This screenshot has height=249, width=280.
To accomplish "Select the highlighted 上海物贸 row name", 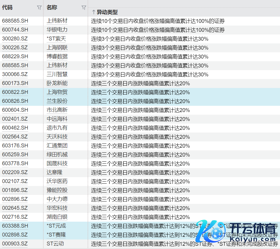I will coord(57,92).
